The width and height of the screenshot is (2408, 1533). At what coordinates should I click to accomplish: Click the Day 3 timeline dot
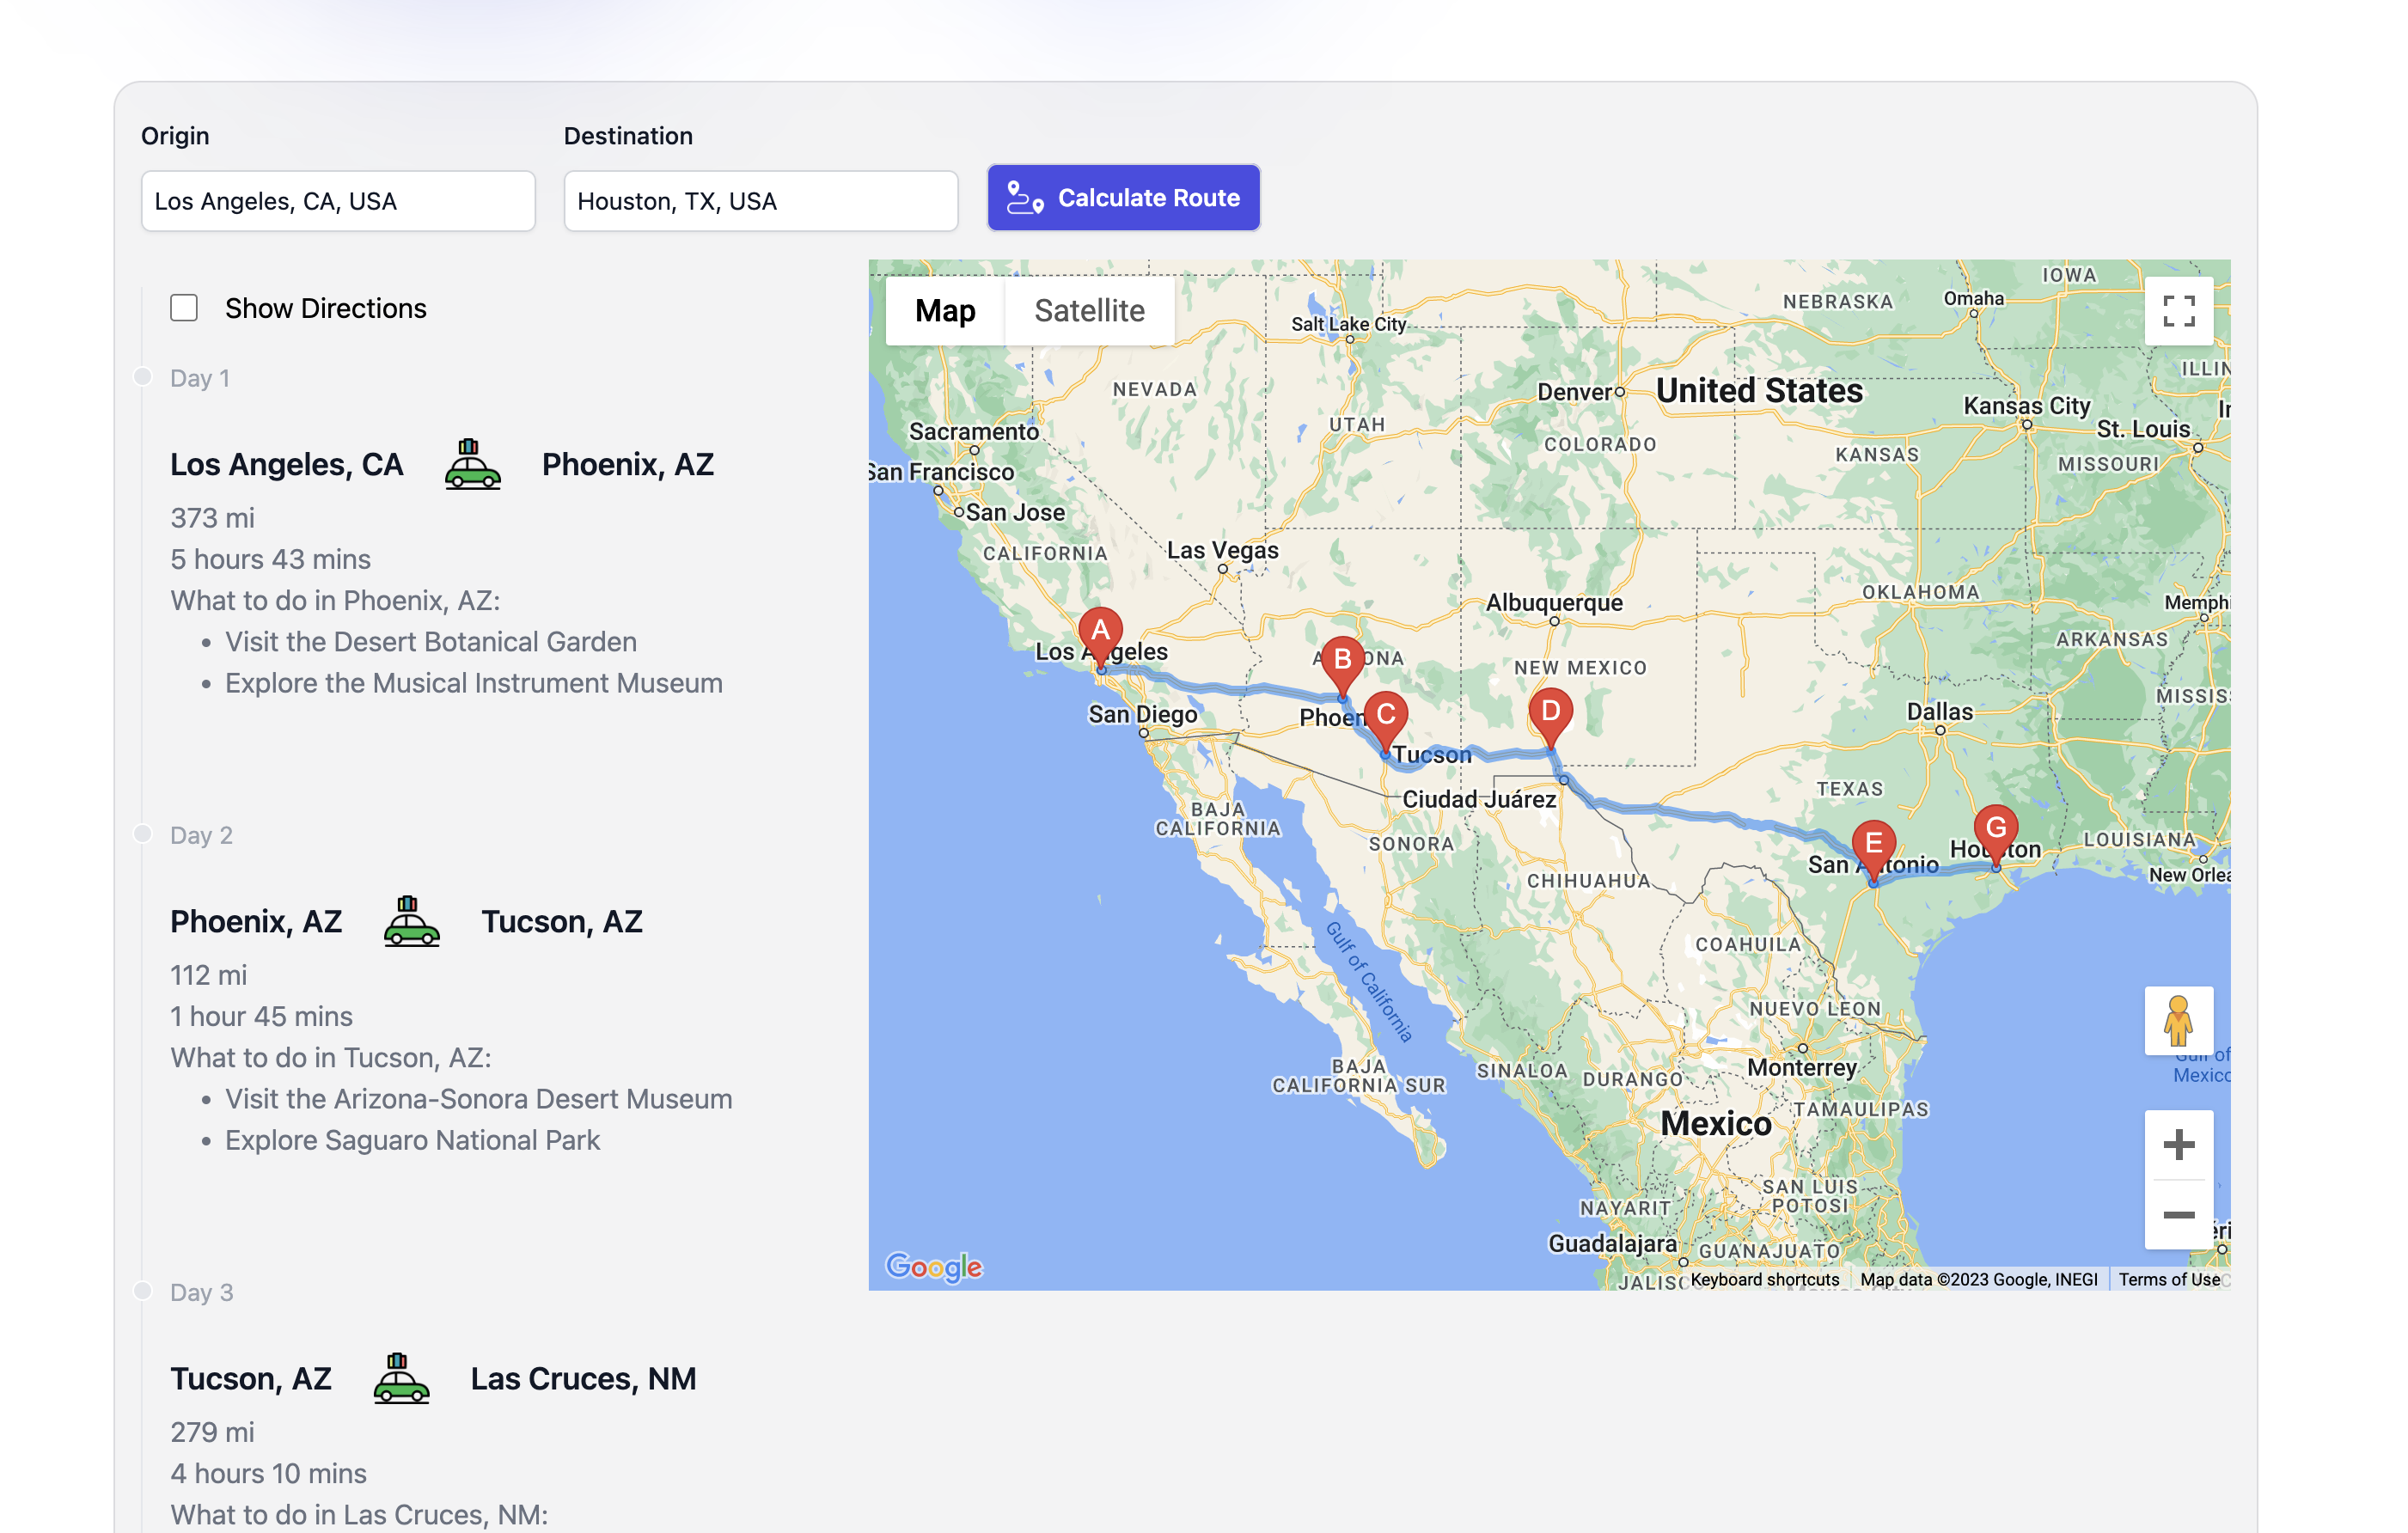(x=142, y=1291)
